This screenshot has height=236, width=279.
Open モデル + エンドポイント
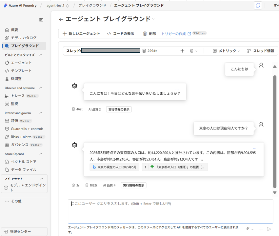(25, 187)
